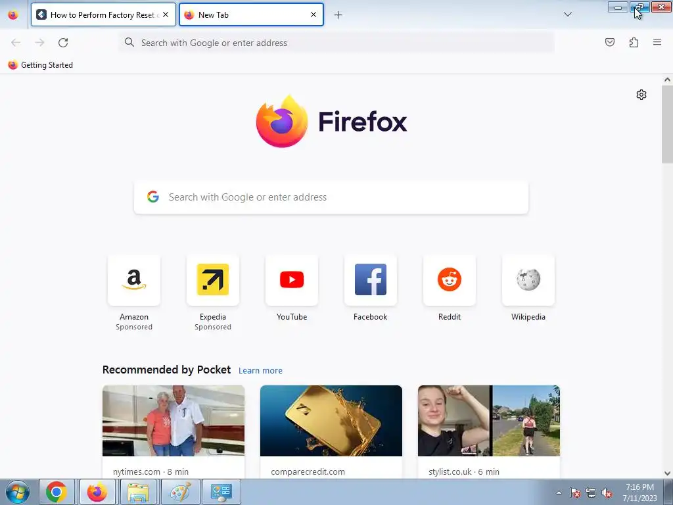Expand the List all tabs chevron
This screenshot has width=673, height=505.
567,14
